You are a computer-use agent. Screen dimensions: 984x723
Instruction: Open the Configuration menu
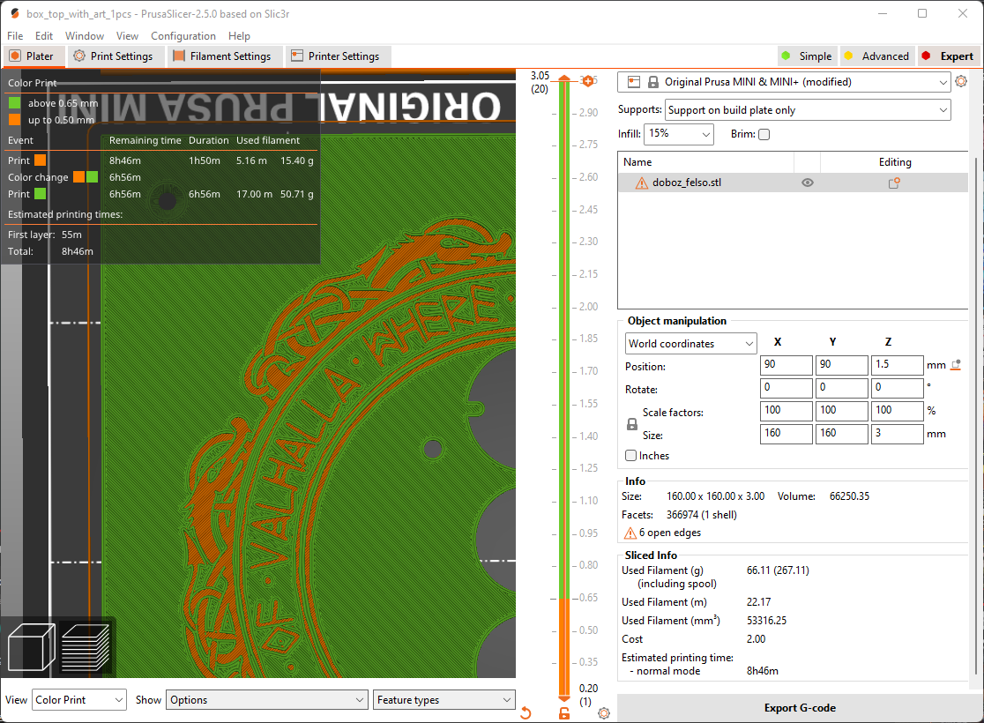183,36
